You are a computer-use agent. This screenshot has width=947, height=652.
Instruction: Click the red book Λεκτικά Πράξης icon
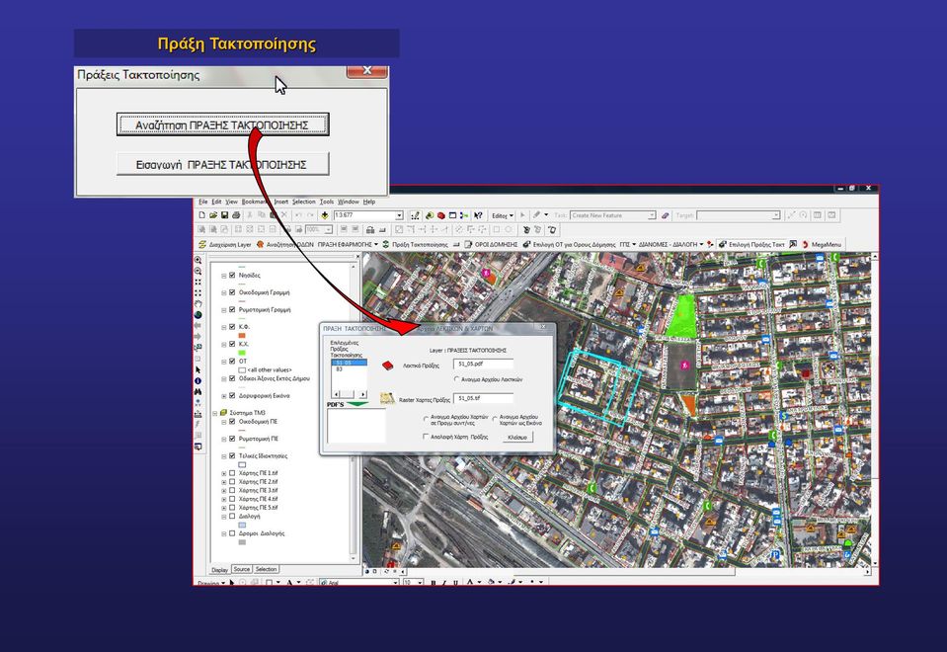[387, 366]
